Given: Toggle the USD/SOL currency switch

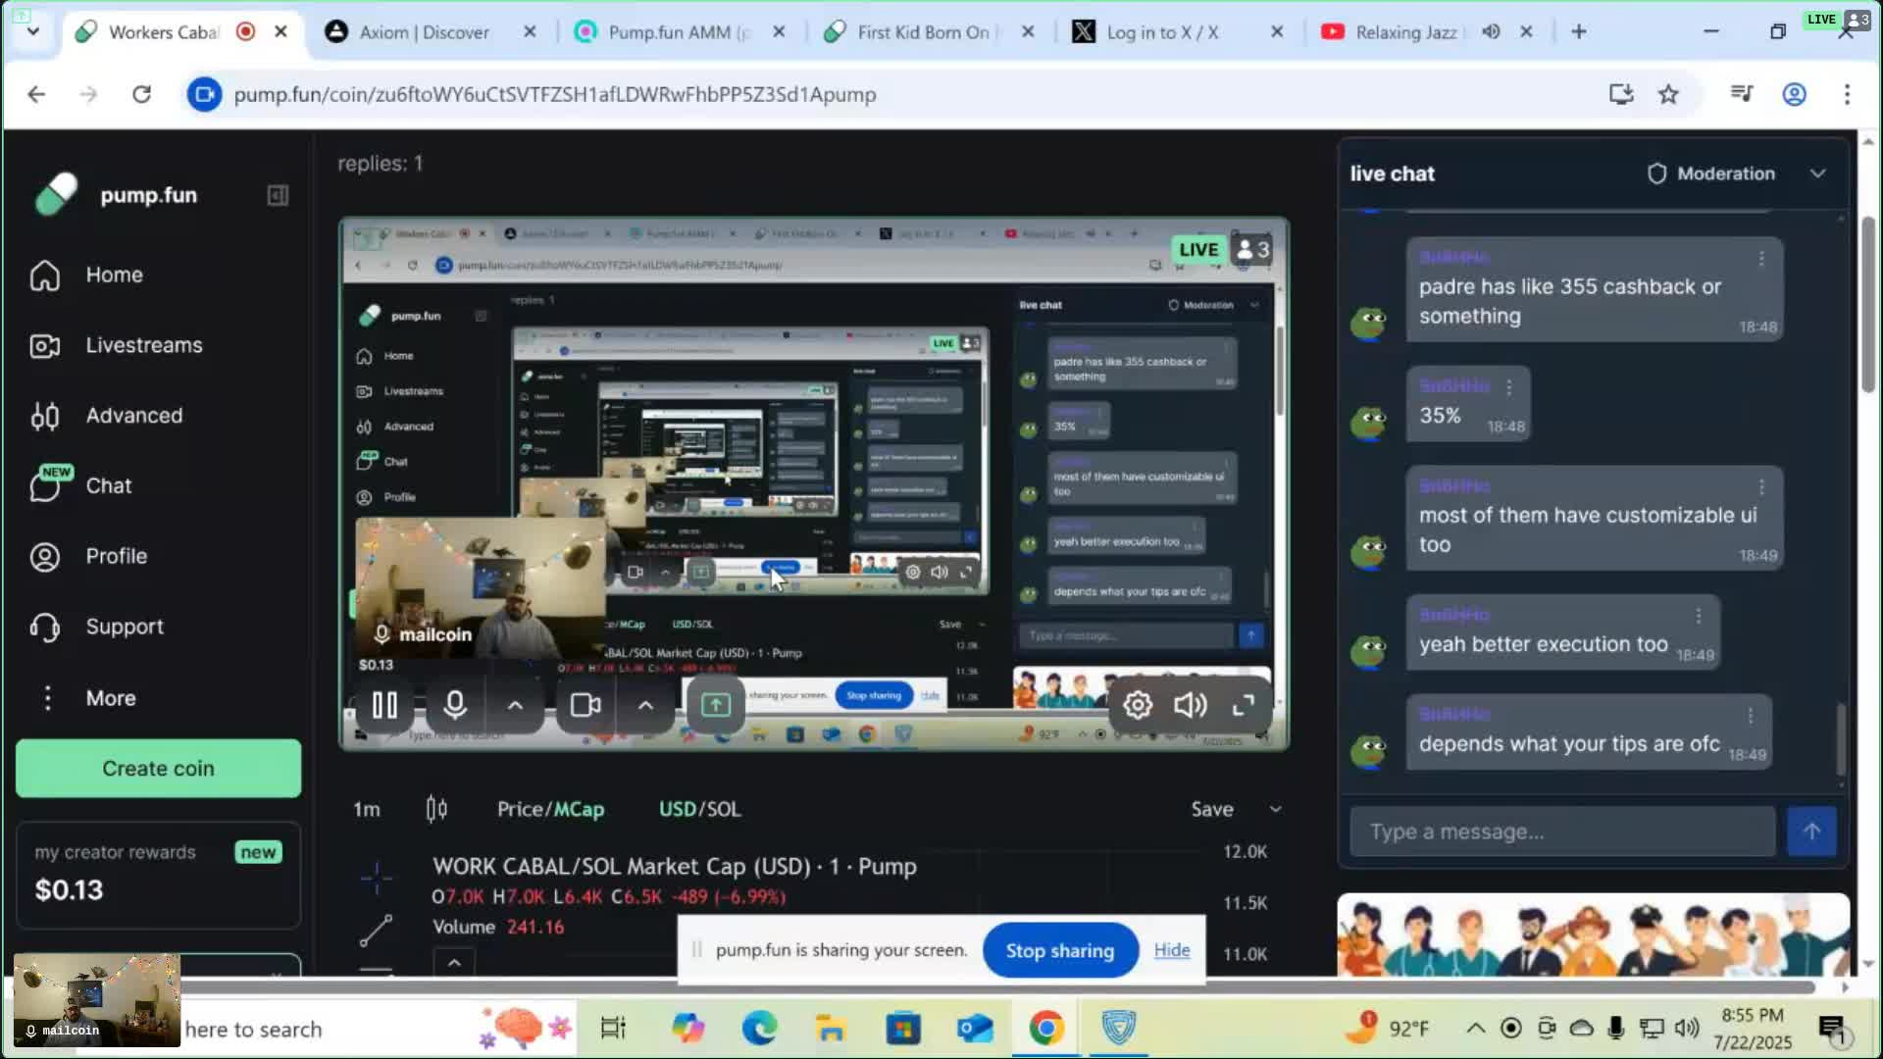Looking at the screenshot, I should (x=699, y=809).
